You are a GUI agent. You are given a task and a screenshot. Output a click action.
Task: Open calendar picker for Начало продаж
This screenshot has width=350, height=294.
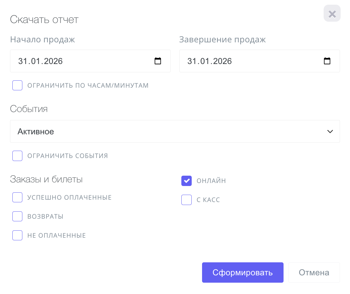click(158, 61)
